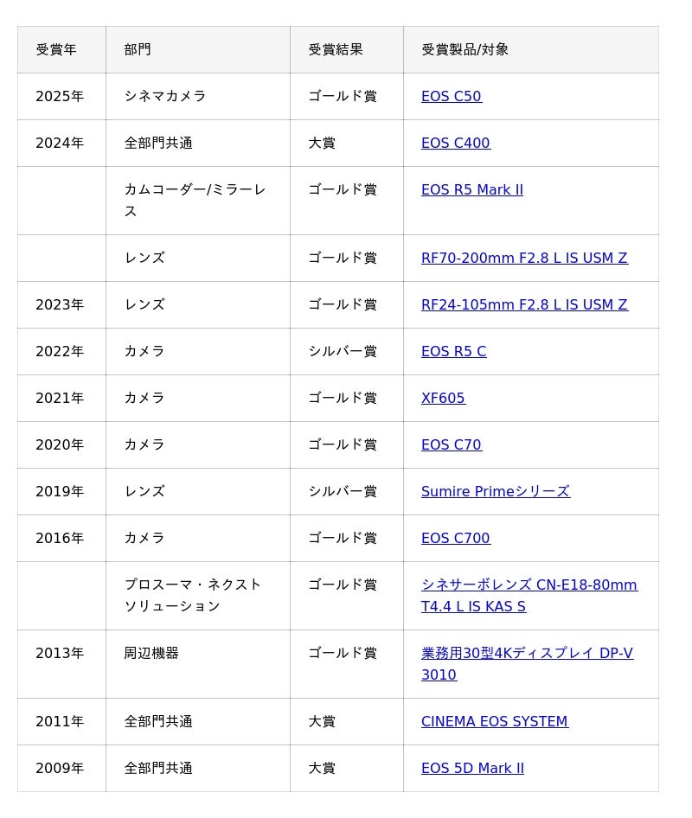
Task: Click the EOS C700 link
Action: pos(455,538)
